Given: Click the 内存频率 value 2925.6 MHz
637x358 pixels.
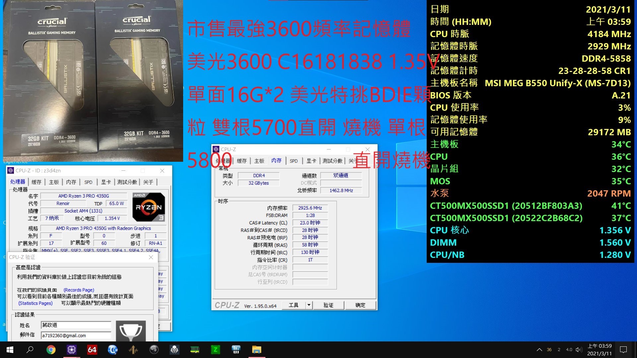Looking at the screenshot, I should pyautogui.click(x=310, y=208).
